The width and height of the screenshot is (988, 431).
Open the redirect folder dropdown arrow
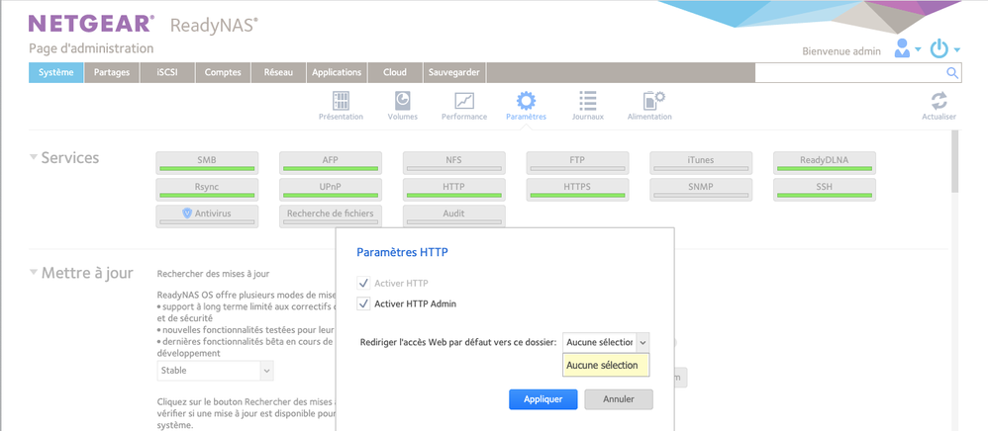642,342
